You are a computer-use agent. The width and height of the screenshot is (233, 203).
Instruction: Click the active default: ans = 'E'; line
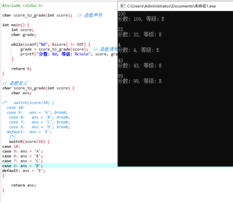[x=24, y=171]
